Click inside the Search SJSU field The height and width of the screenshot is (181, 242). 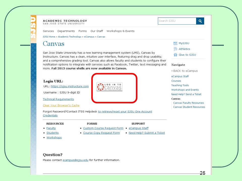(177, 21)
